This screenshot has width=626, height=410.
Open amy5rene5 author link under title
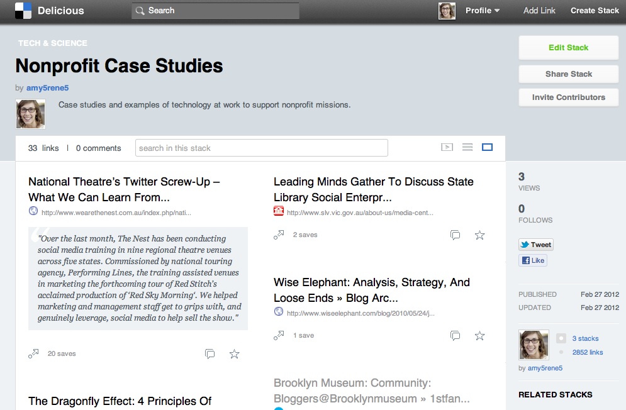click(48, 88)
